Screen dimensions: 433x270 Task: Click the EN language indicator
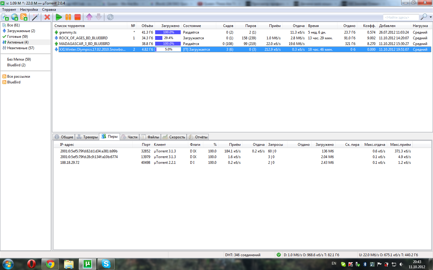[x=334, y=263]
